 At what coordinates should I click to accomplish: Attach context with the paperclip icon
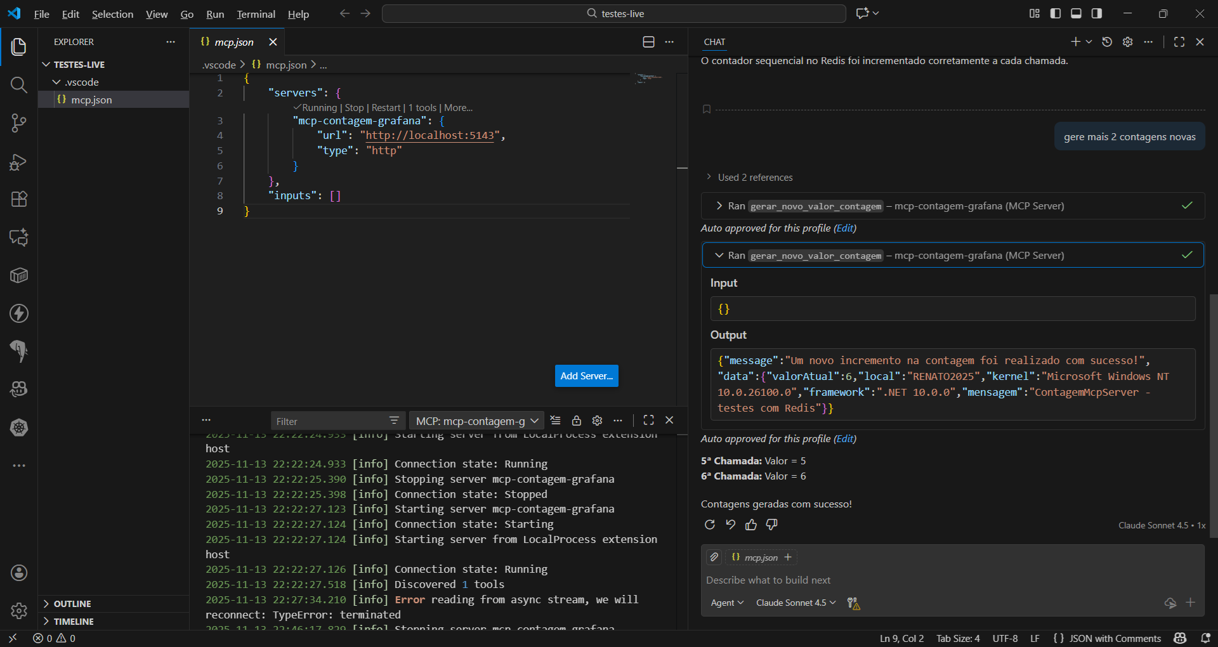[714, 557]
